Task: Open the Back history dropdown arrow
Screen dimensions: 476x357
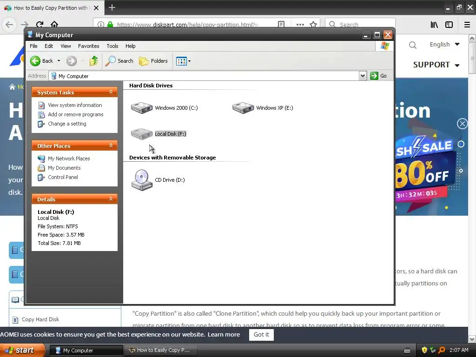Action: 59,61
